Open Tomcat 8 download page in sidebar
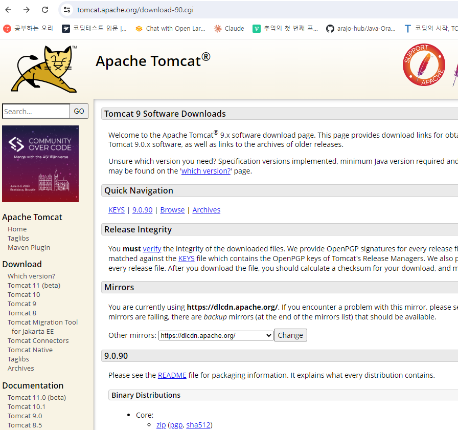 coord(22,313)
